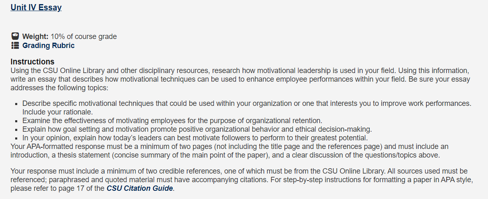Click the Include your rationale line

pyautogui.click(x=57, y=112)
